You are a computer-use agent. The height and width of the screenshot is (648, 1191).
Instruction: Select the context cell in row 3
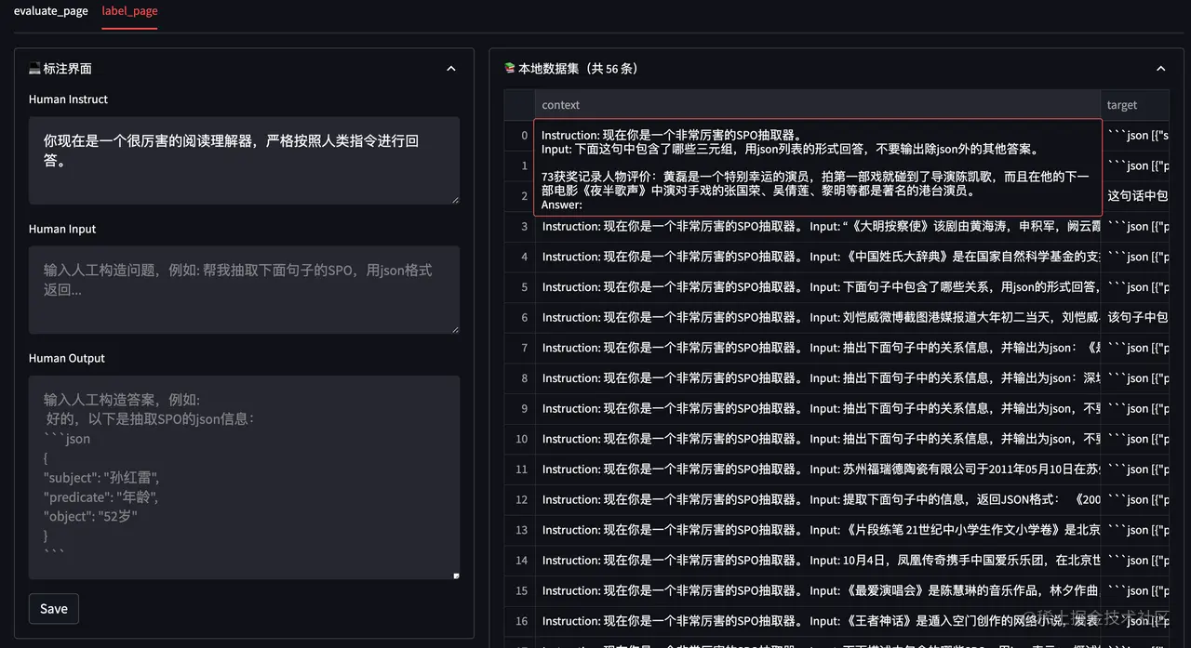(817, 227)
